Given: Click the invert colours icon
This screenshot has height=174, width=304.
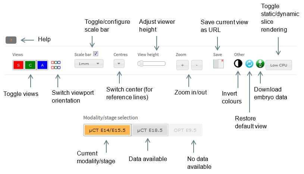Looking at the screenshot, I should (x=238, y=64).
